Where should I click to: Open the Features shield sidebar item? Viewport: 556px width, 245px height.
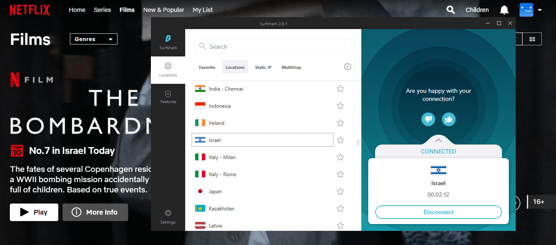(x=168, y=97)
